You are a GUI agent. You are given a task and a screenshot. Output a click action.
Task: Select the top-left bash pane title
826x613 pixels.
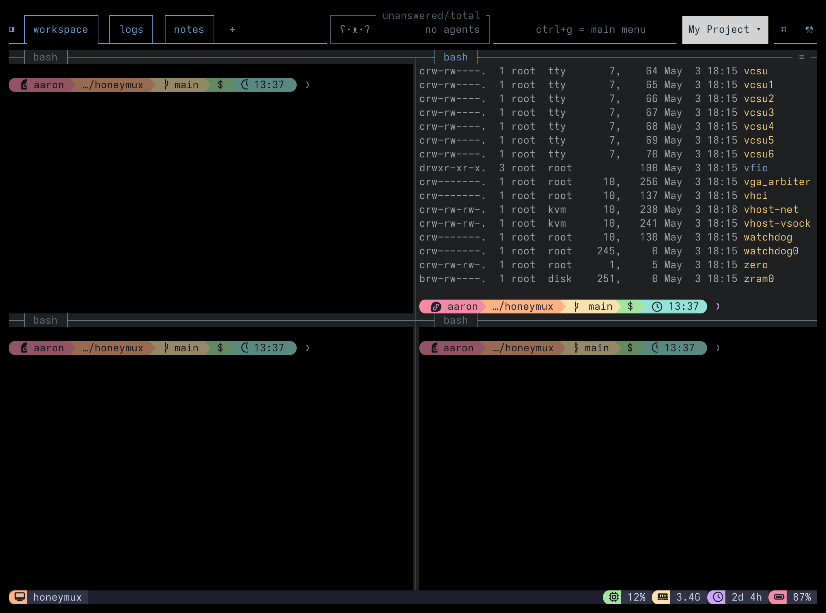45,57
